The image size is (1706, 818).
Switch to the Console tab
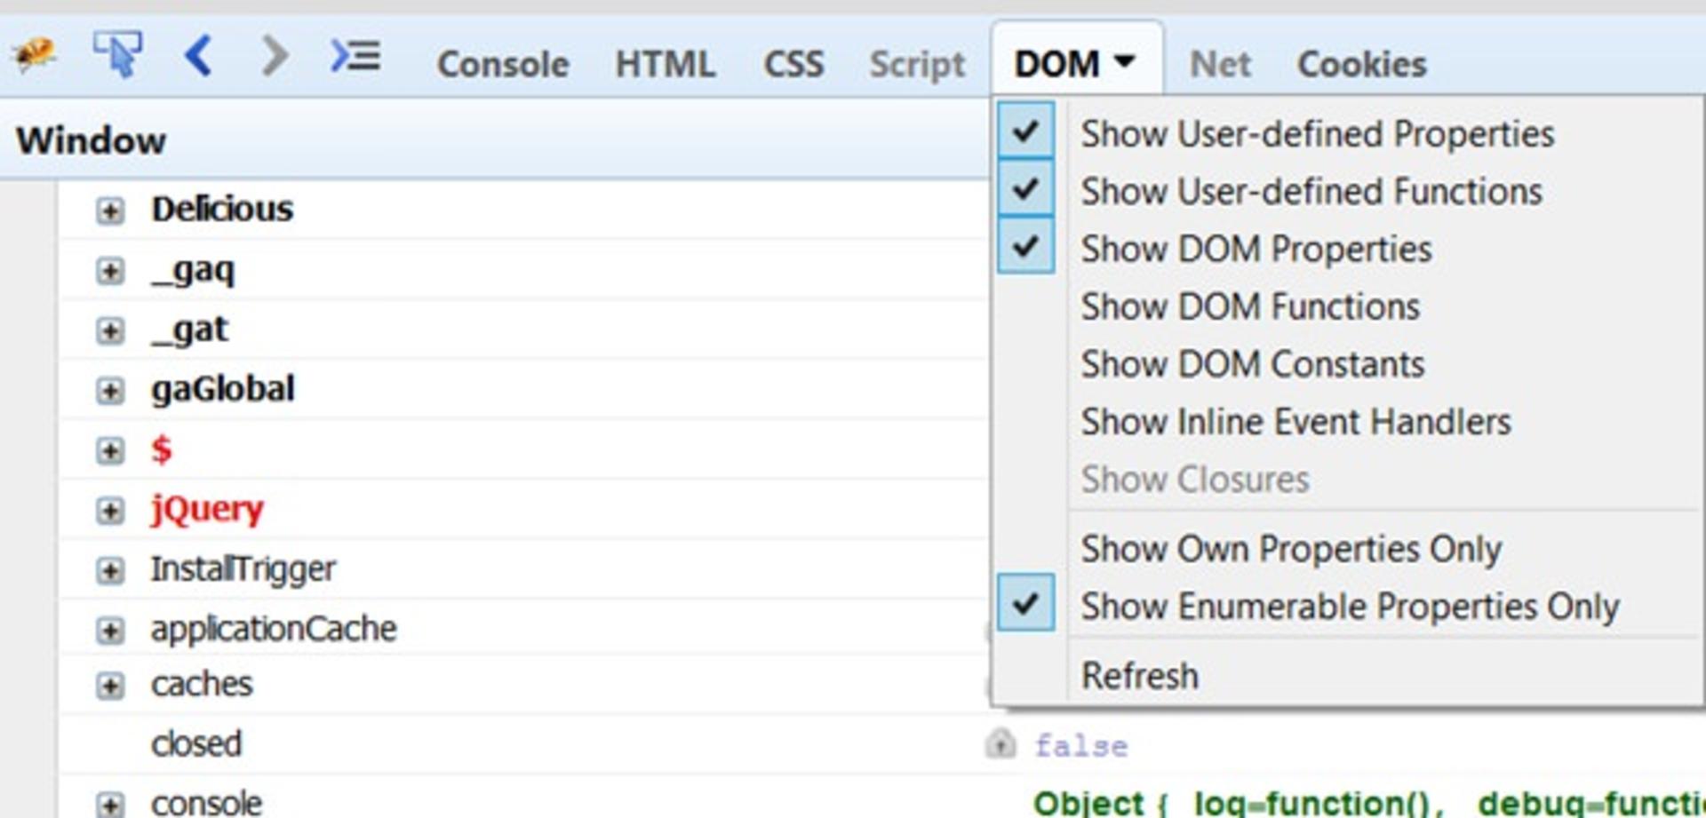[503, 64]
